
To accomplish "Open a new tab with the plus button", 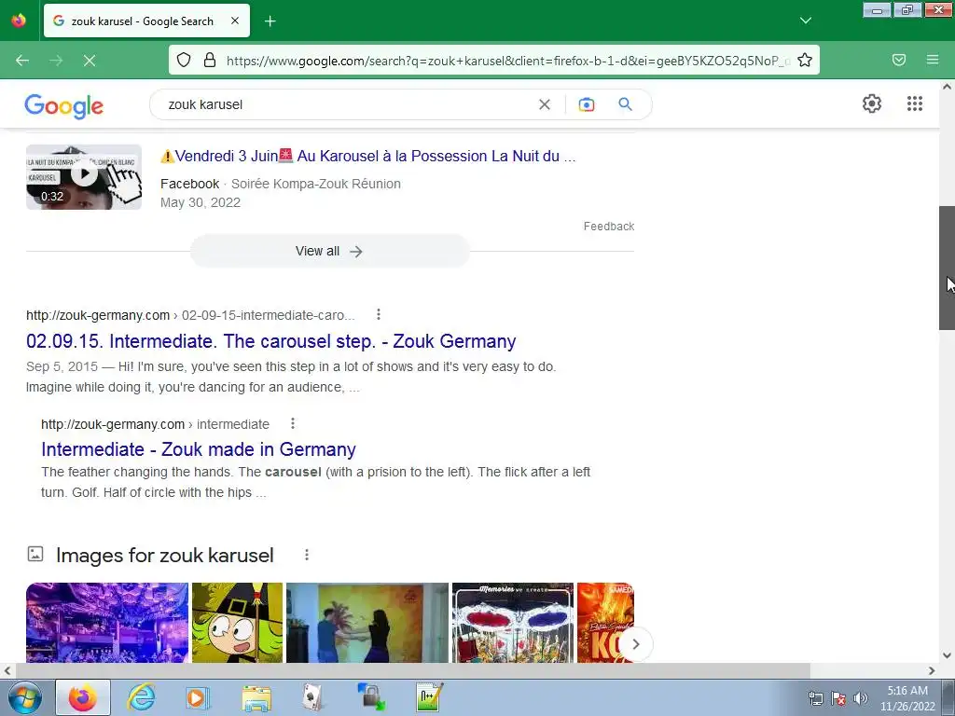I will click(x=270, y=21).
